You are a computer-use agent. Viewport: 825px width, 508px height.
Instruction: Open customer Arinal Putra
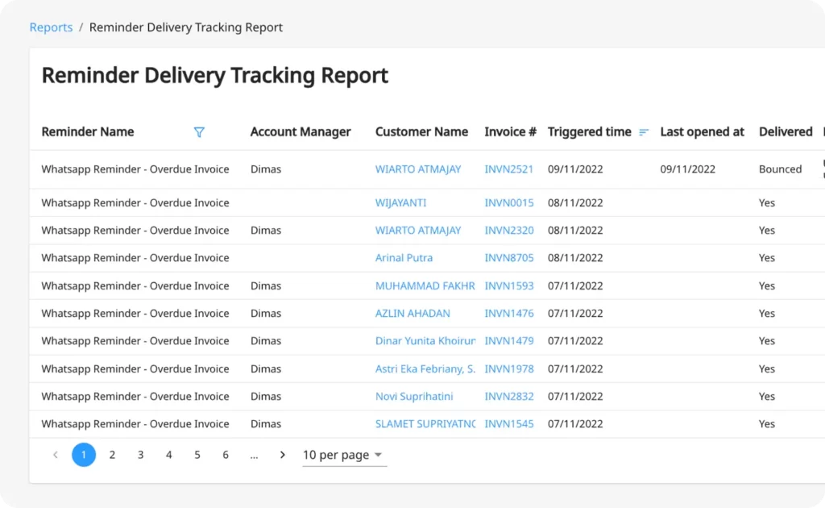(404, 258)
